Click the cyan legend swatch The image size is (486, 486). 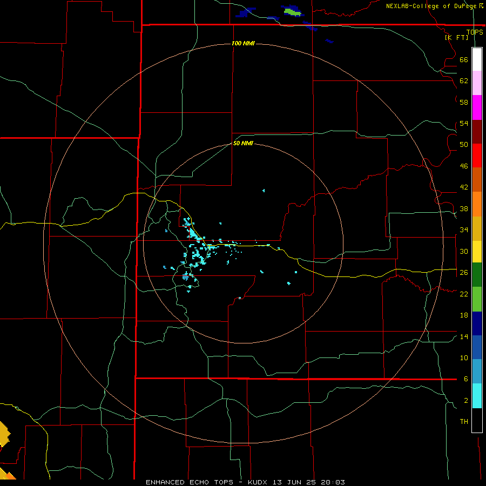pyautogui.click(x=477, y=396)
